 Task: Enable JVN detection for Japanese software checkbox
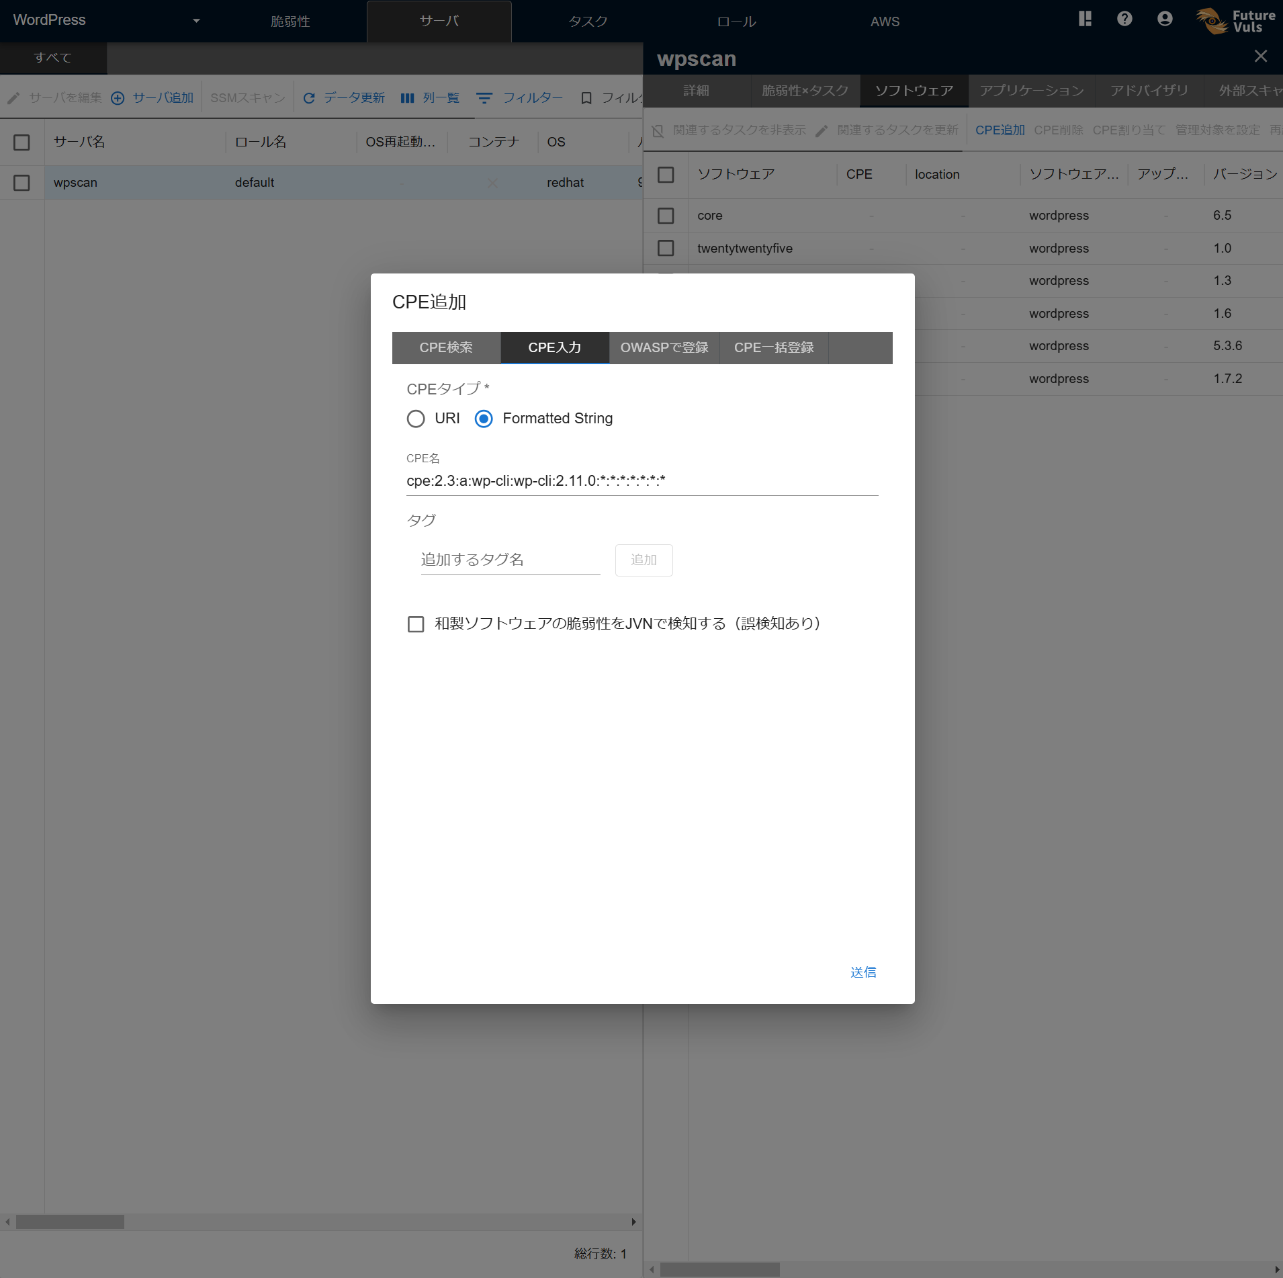[416, 624]
